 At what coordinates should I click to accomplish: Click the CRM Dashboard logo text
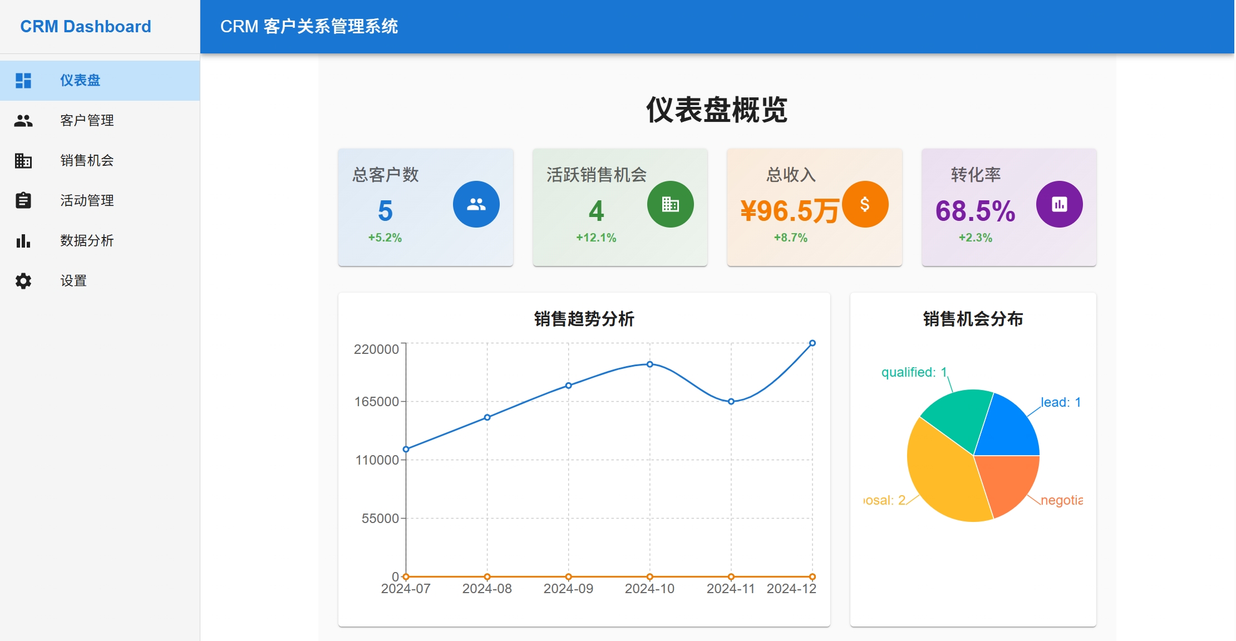coord(86,27)
